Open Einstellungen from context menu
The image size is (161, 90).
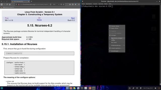(117, 51)
